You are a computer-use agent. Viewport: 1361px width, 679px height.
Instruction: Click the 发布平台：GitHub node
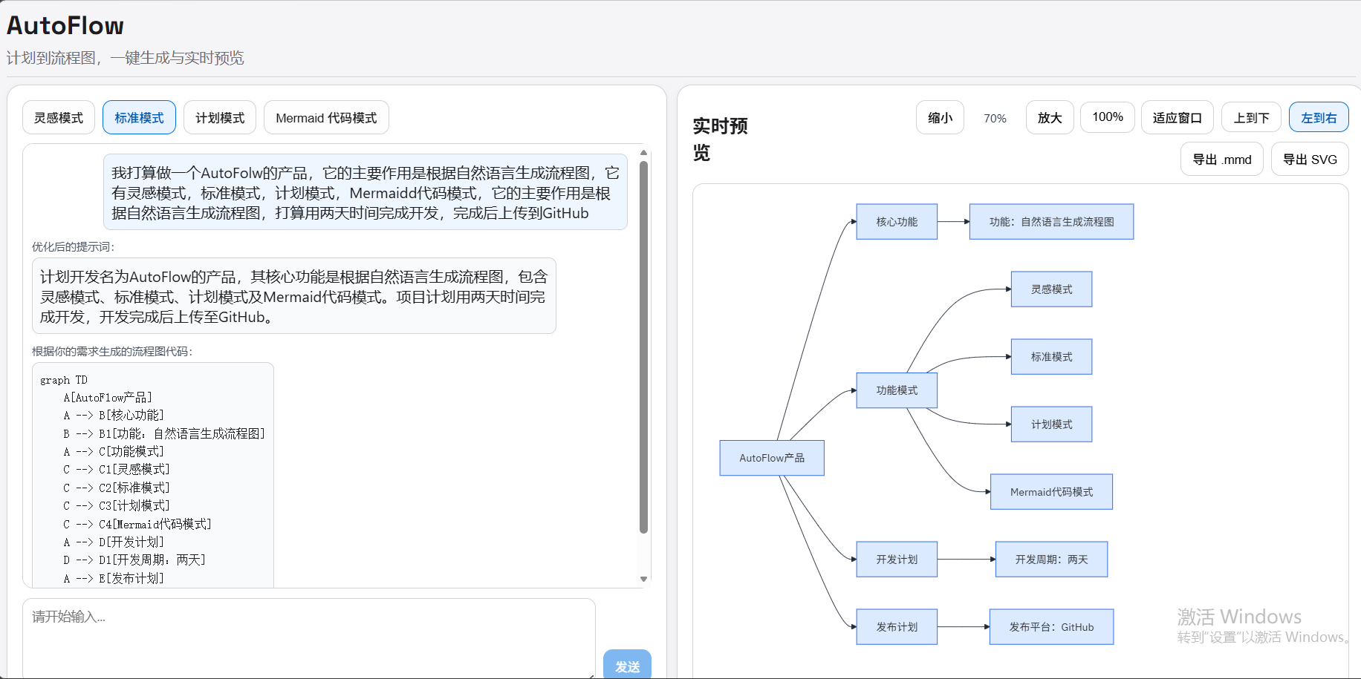(x=1051, y=627)
